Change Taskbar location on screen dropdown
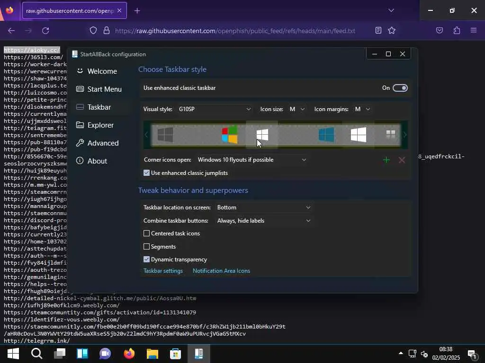Screen dimensions: 485x363 tap(263, 207)
